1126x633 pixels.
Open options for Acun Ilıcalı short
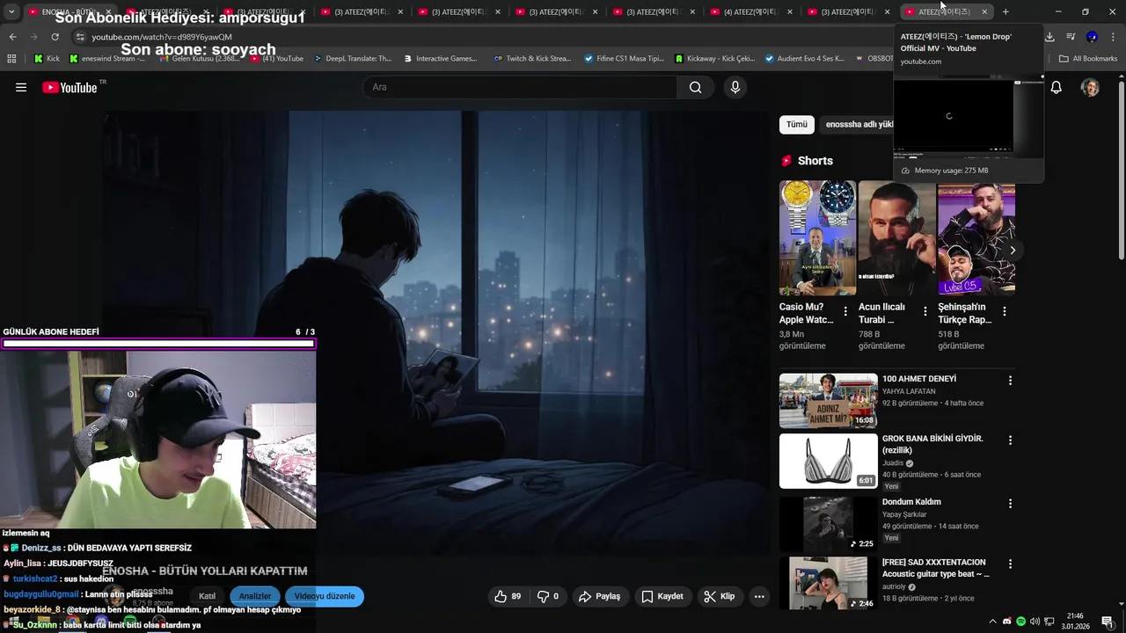coord(925,311)
